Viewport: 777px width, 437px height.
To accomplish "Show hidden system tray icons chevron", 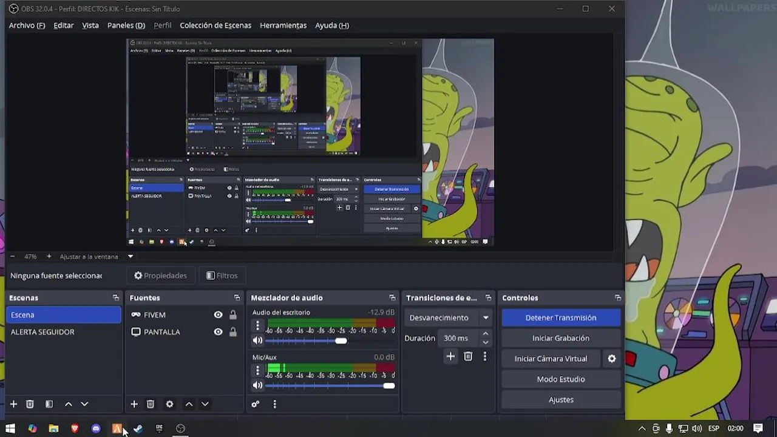I will [642, 429].
